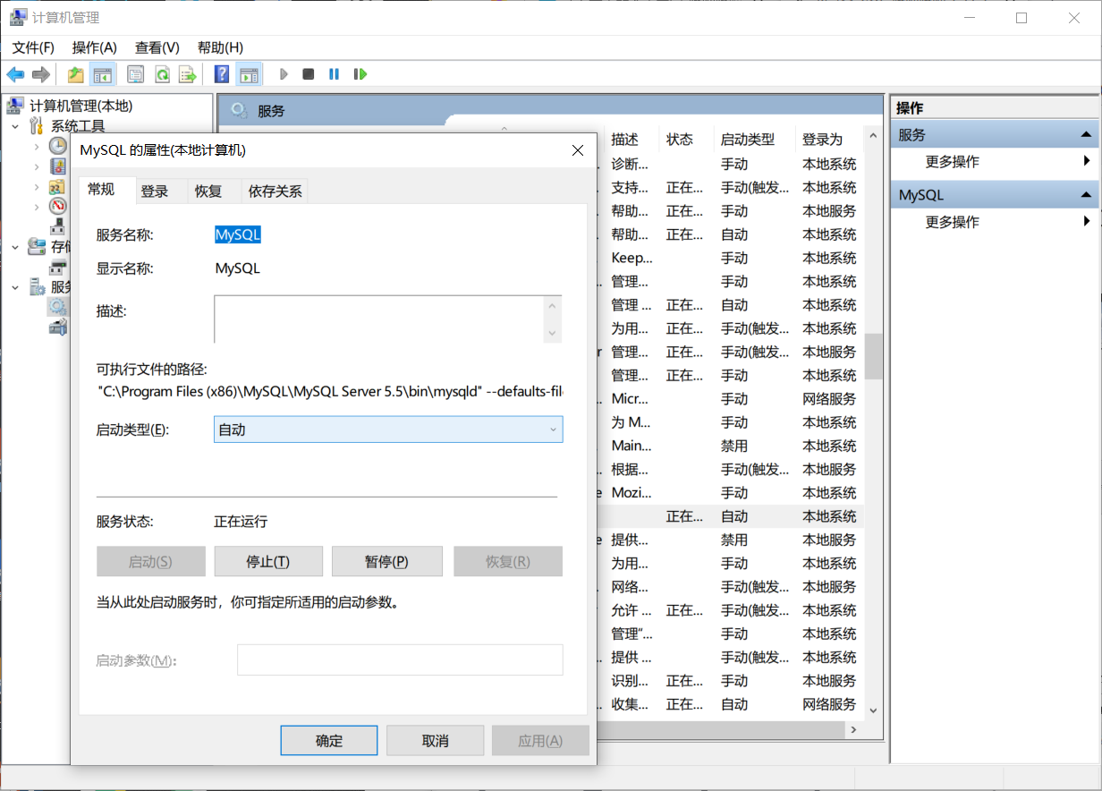Collapse the MySQL section in Actions pane
This screenshot has height=791, width=1102.
pos(1086,195)
